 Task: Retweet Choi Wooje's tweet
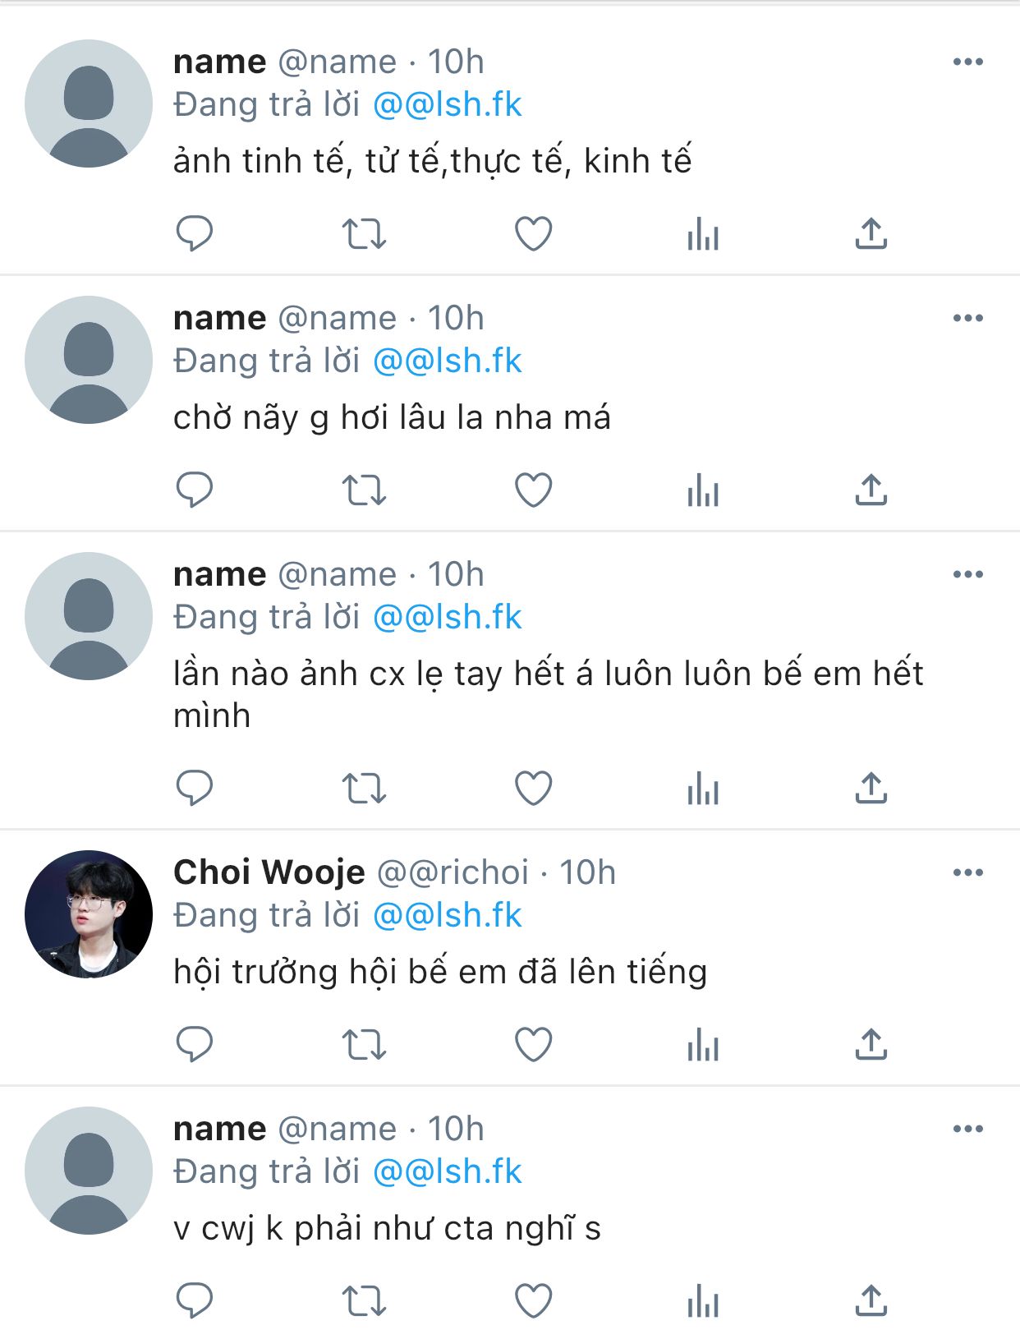[364, 1044]
